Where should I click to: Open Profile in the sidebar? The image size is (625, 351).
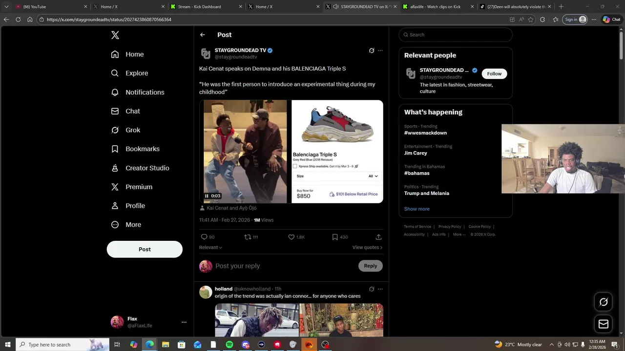[128, 206]
